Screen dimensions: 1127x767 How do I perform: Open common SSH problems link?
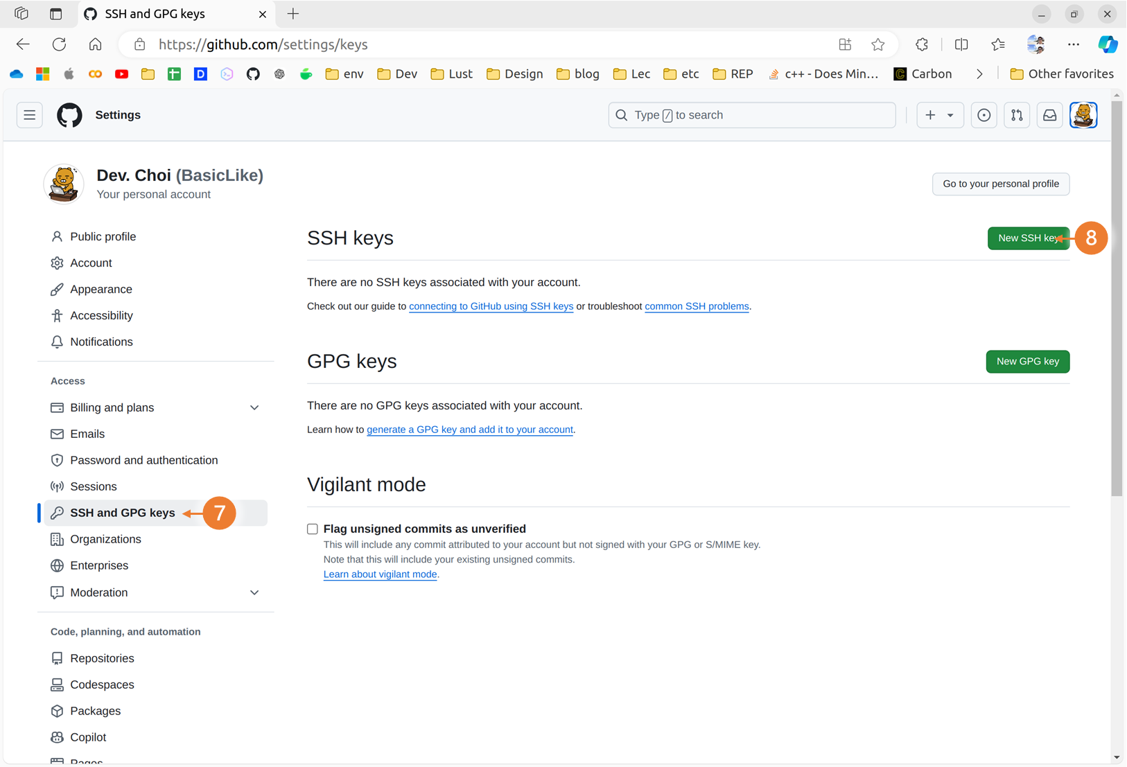point(697,306)
